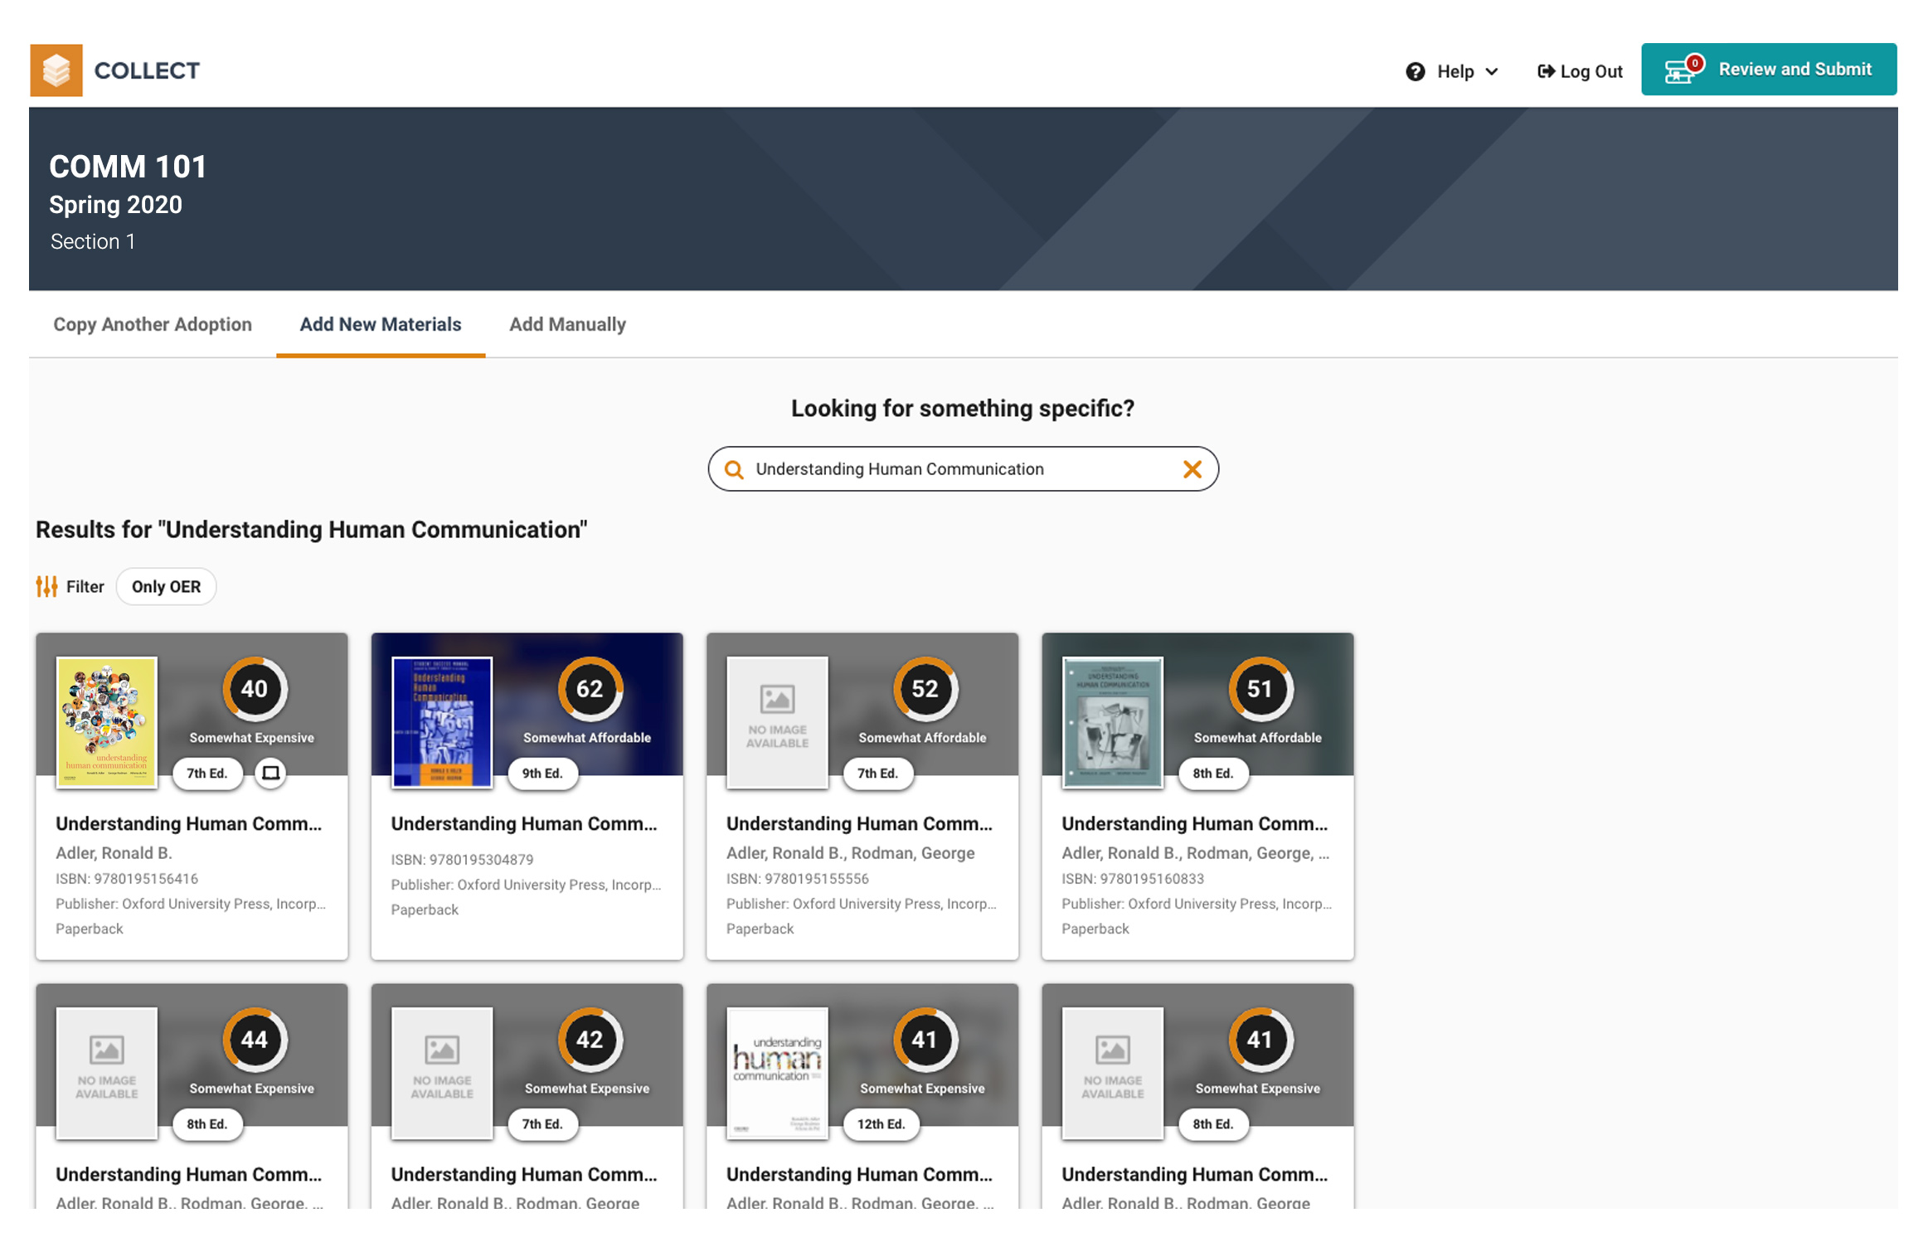Click no-image placeholder on score 44 card

coord(106,1073)
